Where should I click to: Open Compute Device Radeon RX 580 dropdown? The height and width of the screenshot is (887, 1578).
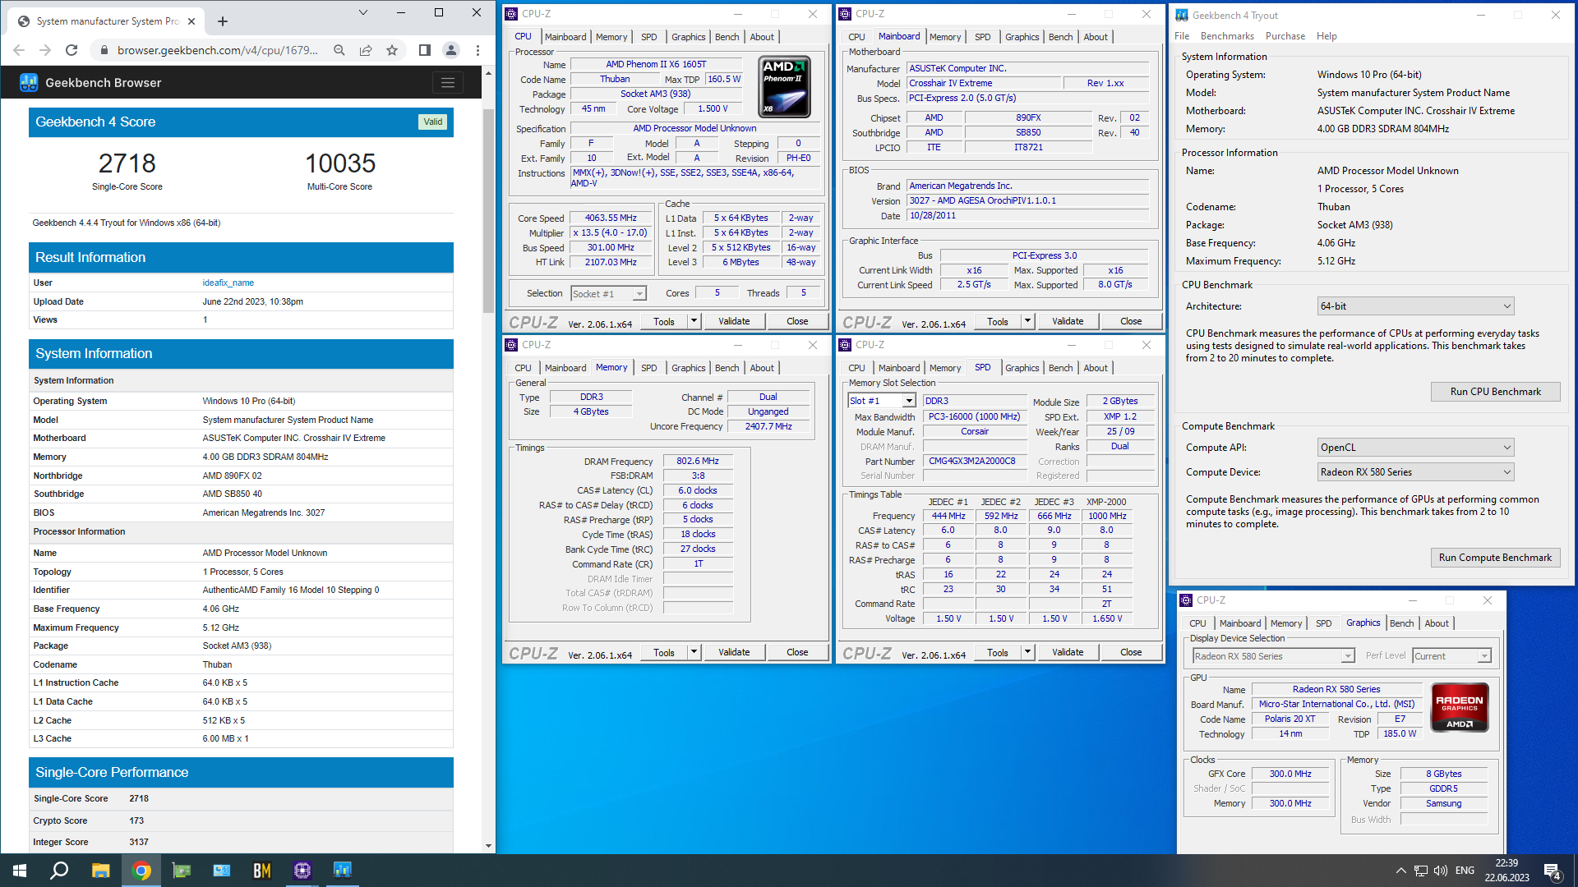click(x=1415, y=472)
